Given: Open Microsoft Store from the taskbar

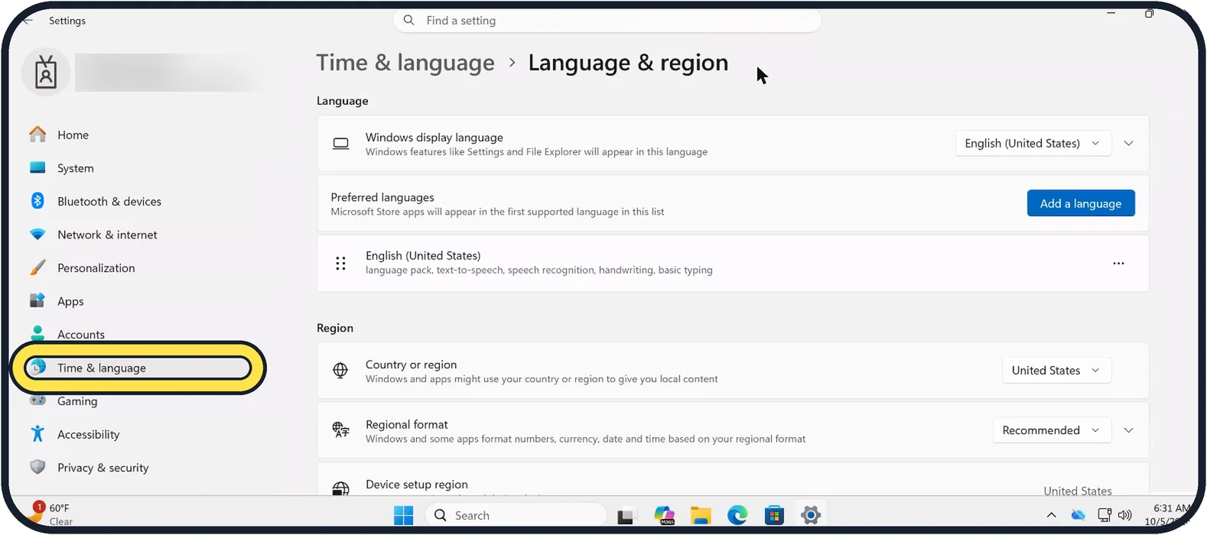Looking at the screenshot, I should click(774, 516).
